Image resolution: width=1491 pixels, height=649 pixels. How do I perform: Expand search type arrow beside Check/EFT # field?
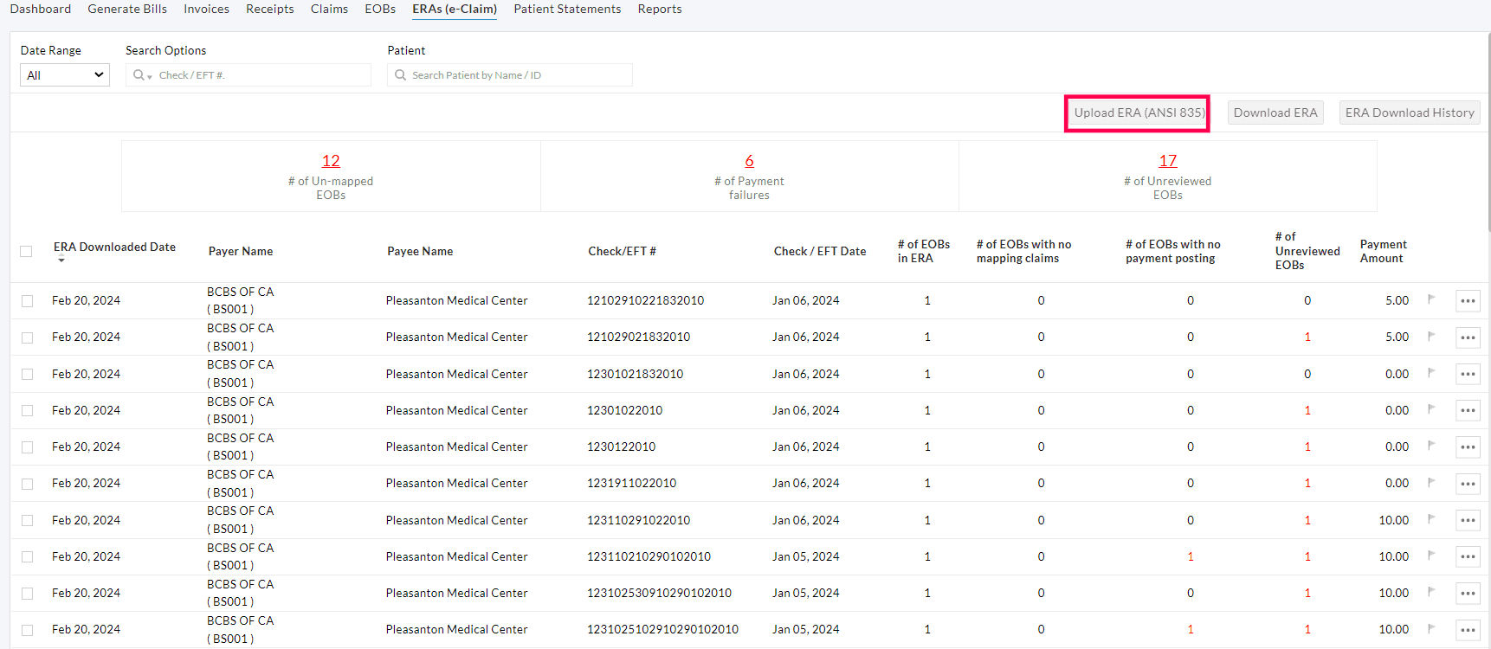150,77
